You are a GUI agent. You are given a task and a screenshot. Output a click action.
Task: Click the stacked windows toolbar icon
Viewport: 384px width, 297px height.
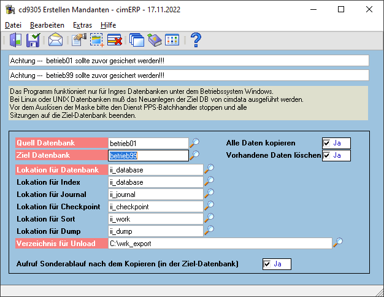pos(137,40)
